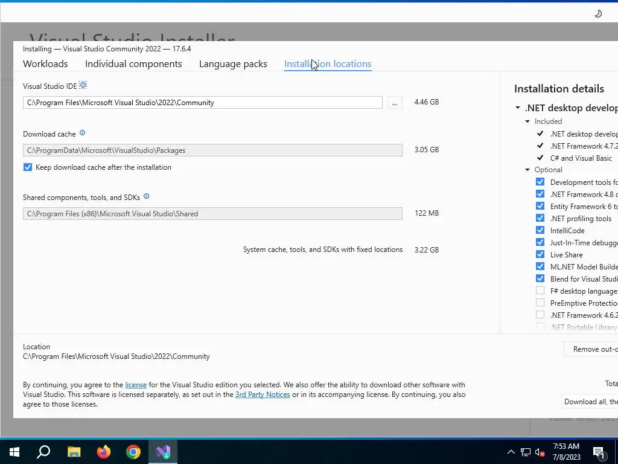618x464 pixels.
Task: Click info icon next to Download cache
Action: point(82,133)
